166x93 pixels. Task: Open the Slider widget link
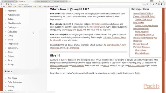(x=10, y=52)
